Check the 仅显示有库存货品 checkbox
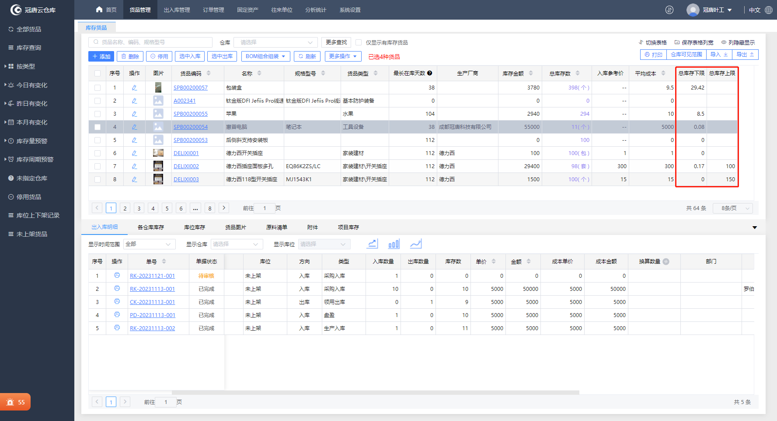Image resolution: width=777 pixels, height=421 pixels. point(359,42)
